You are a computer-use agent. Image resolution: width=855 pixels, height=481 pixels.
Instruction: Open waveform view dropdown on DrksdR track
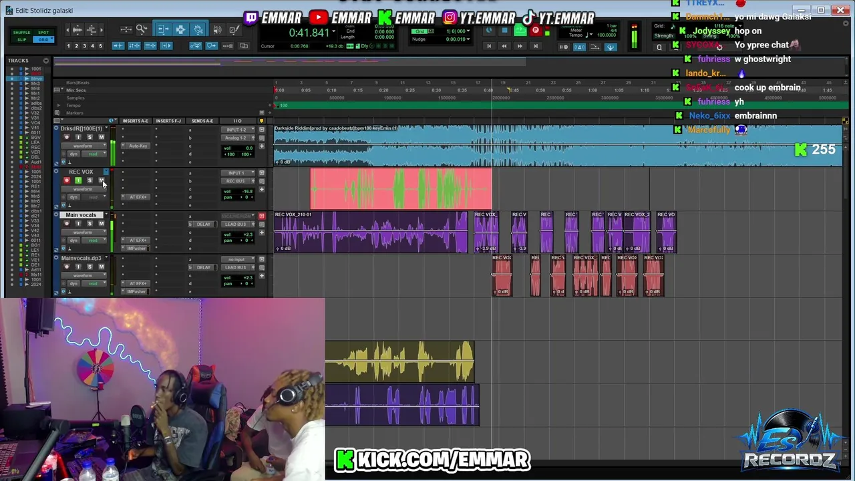[83, 146]
